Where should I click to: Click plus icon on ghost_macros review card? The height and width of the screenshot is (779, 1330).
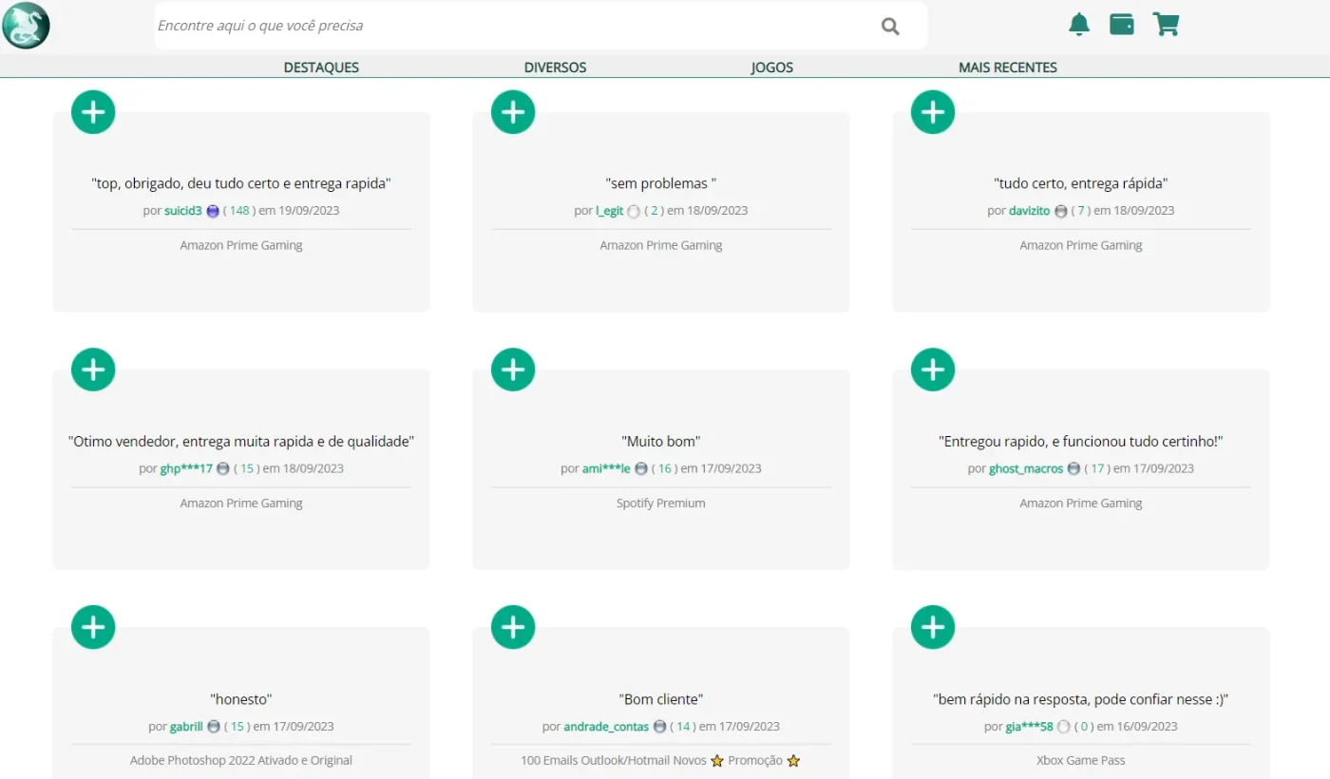(x=933, y=370)
